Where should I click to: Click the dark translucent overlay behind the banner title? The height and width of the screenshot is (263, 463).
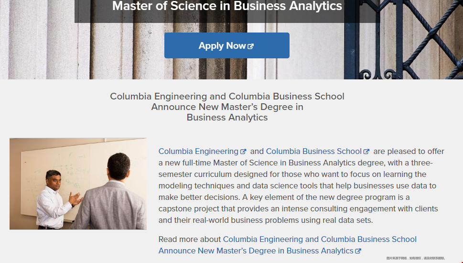[x=227, y=11]
